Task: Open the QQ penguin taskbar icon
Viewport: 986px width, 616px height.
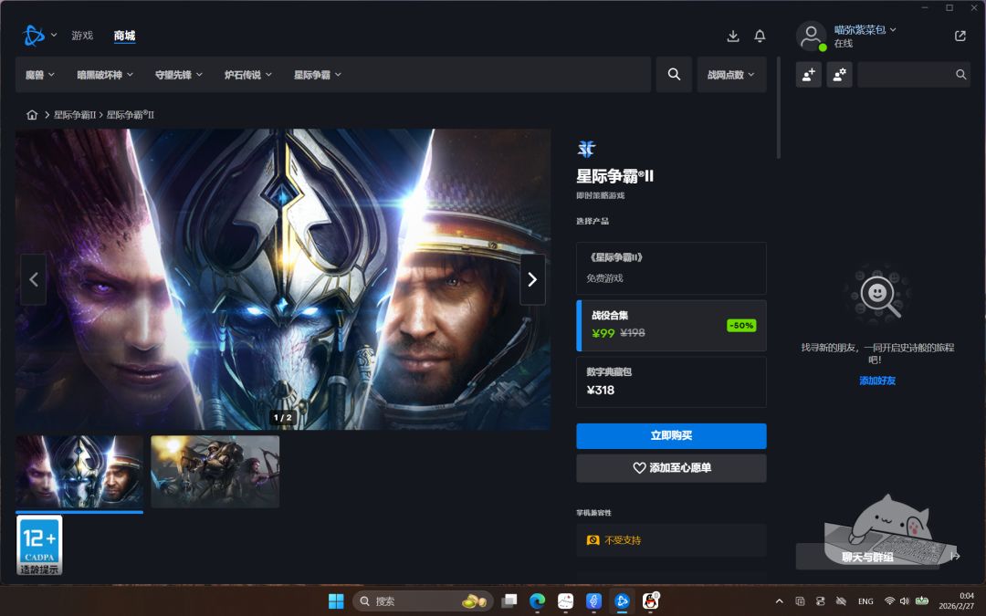Action: [651, 600]
